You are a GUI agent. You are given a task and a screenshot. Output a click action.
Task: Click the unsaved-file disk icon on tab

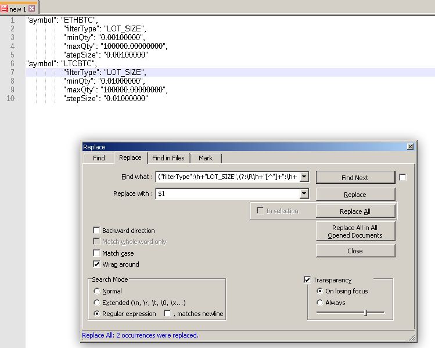click(5, 8)
